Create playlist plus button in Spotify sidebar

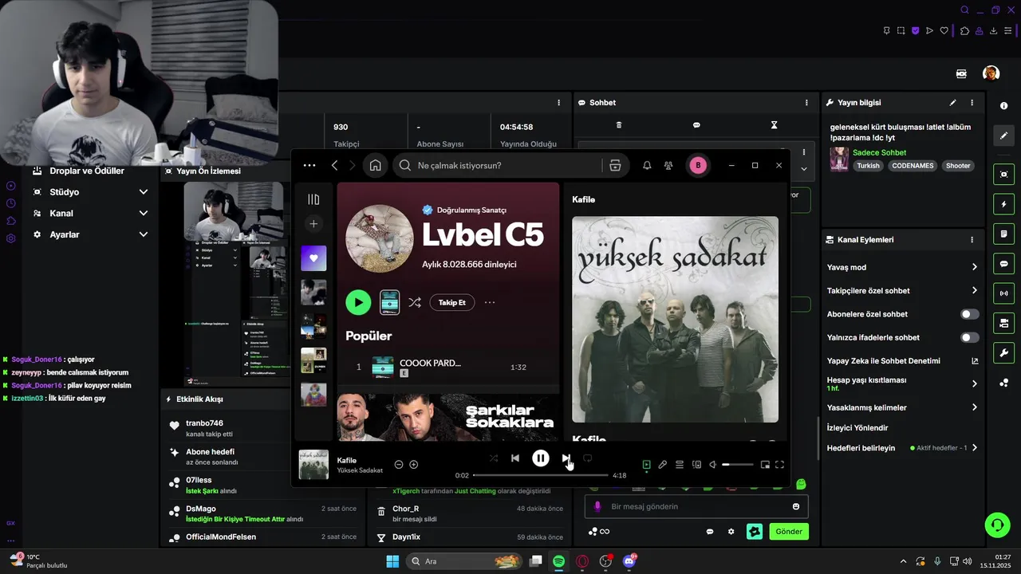tap(313, 224)
